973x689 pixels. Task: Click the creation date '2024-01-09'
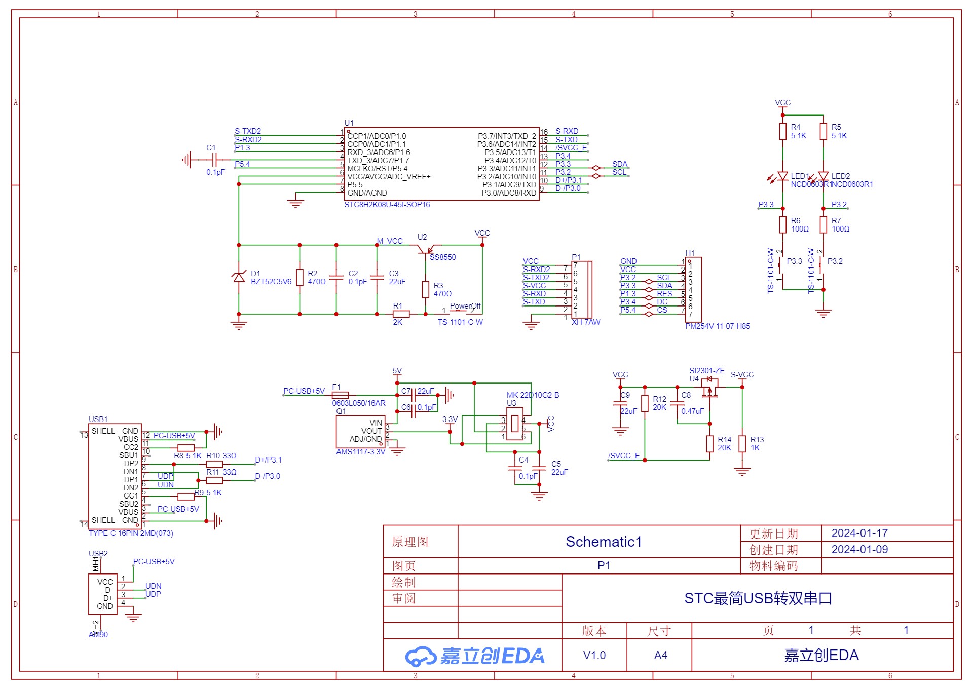coord(859,550)
